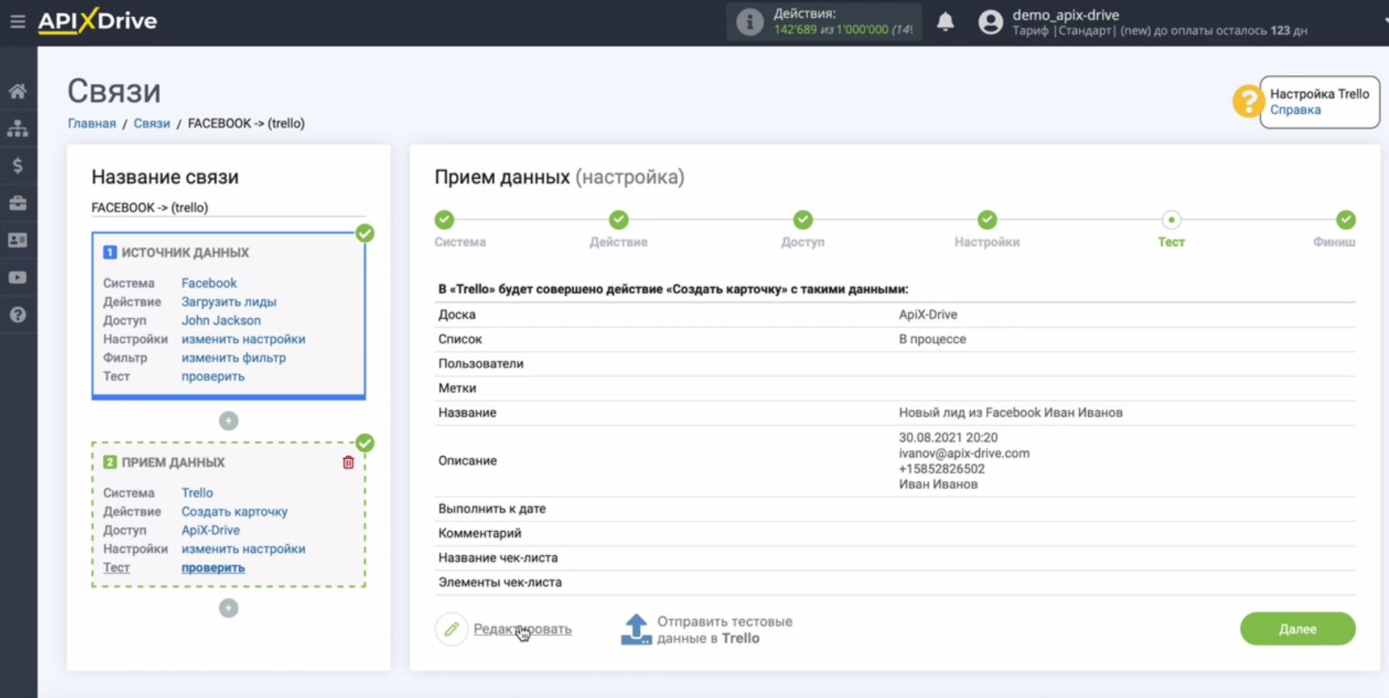Click the 'В процессе' list value
1389x698 pixels.
point(932,339)
